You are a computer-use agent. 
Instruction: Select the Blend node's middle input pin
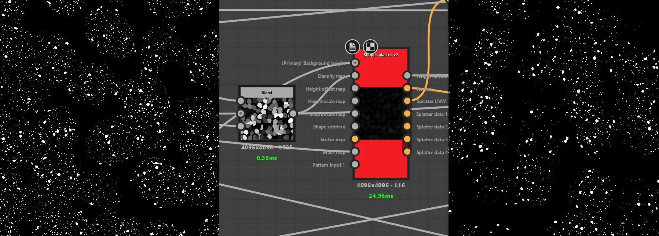[x=241, y=114]
